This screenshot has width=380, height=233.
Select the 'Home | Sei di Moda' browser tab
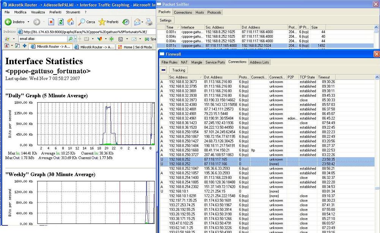click(135, 47)
